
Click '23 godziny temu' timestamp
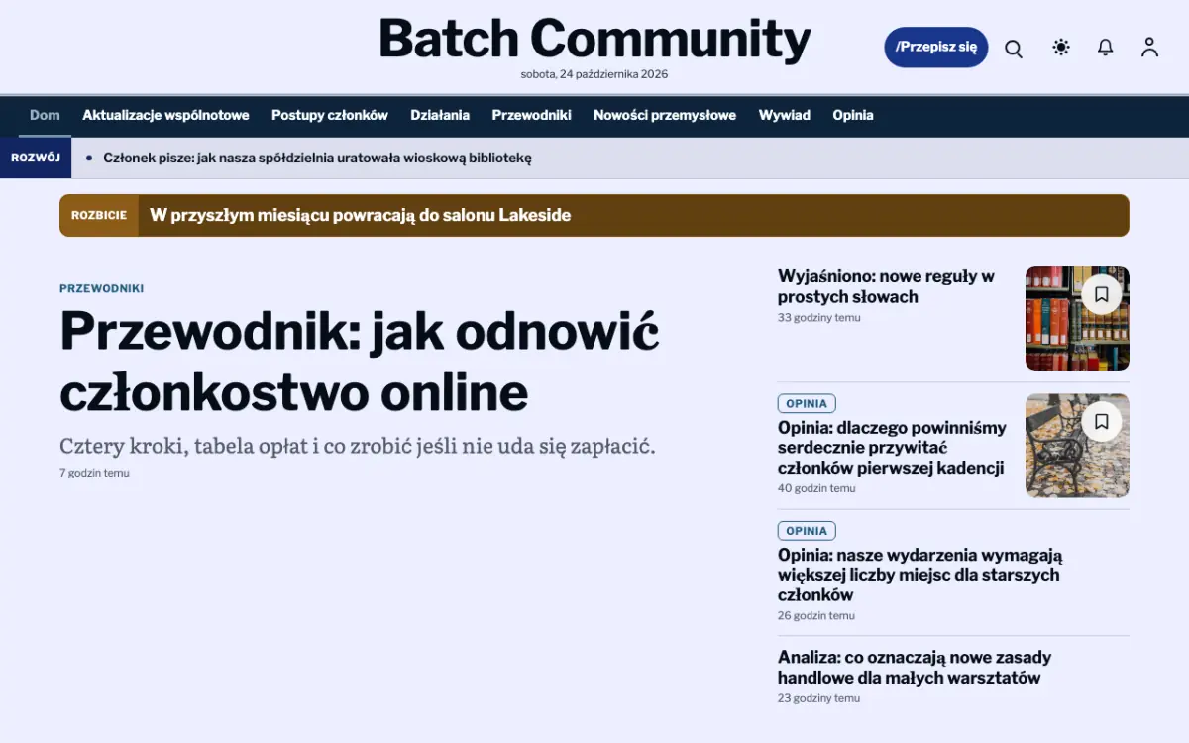point(819,698)
